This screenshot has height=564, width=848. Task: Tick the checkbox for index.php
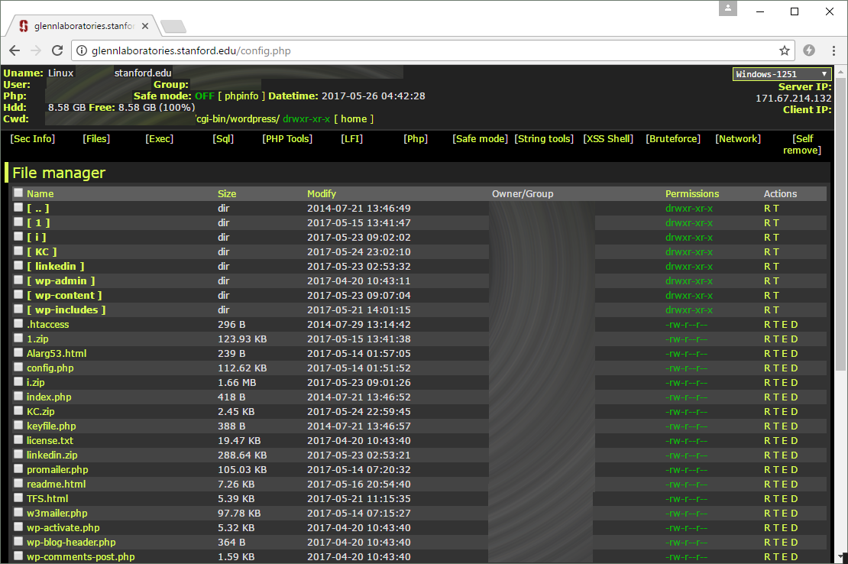click(x=18, y=397)
